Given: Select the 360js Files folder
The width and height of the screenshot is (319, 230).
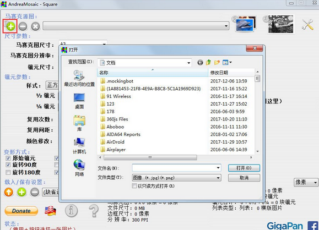Looking at the screenshot, I should coord(114,119).
